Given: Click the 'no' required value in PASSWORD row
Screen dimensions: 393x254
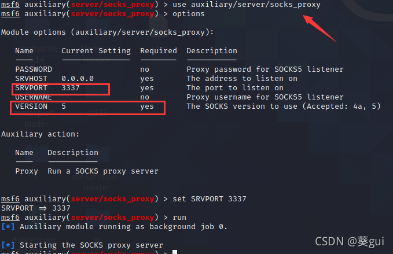Looking at the screenshot, I should 145,69.
